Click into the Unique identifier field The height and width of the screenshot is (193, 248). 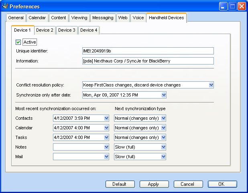pos(147,51)
